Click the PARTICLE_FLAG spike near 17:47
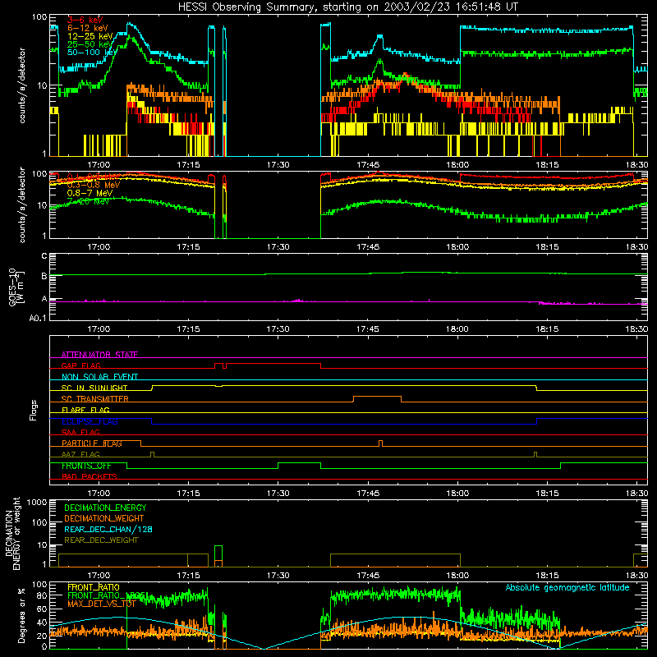 tap(380, 443)
